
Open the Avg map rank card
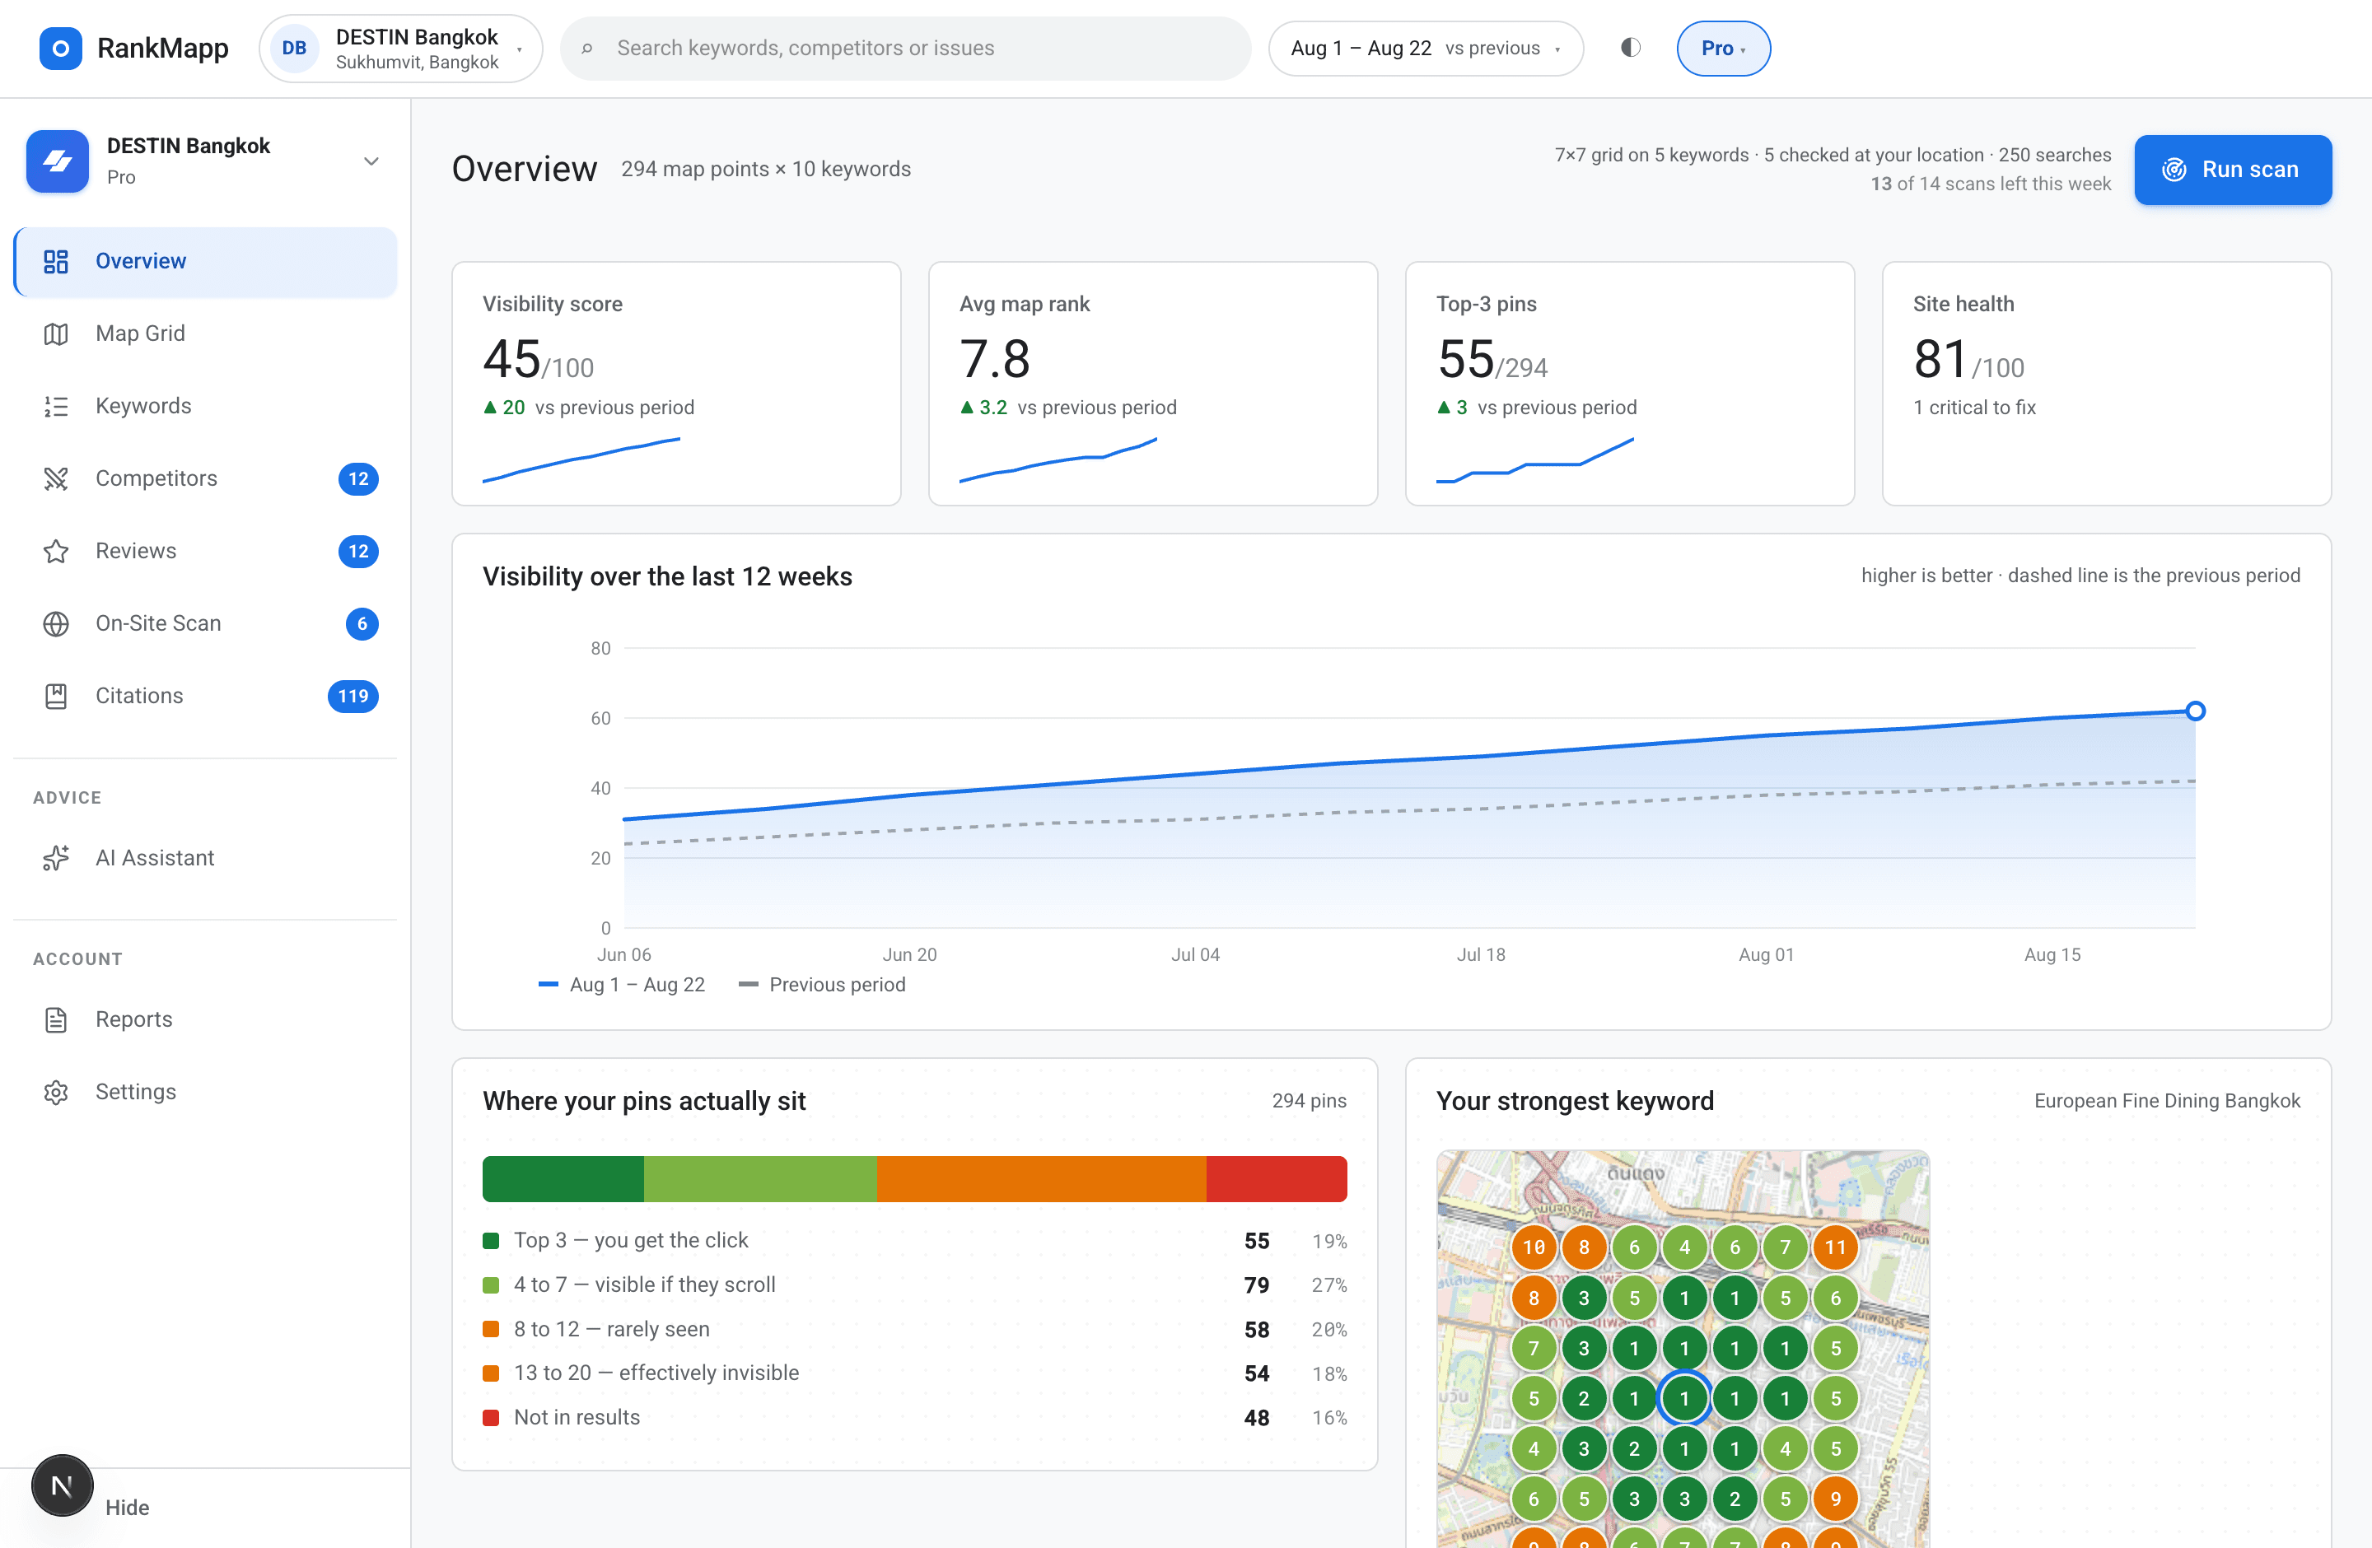[1152, 384]
